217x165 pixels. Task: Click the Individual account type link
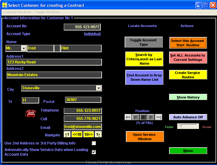pyautogui.click(x=92, y=34)
